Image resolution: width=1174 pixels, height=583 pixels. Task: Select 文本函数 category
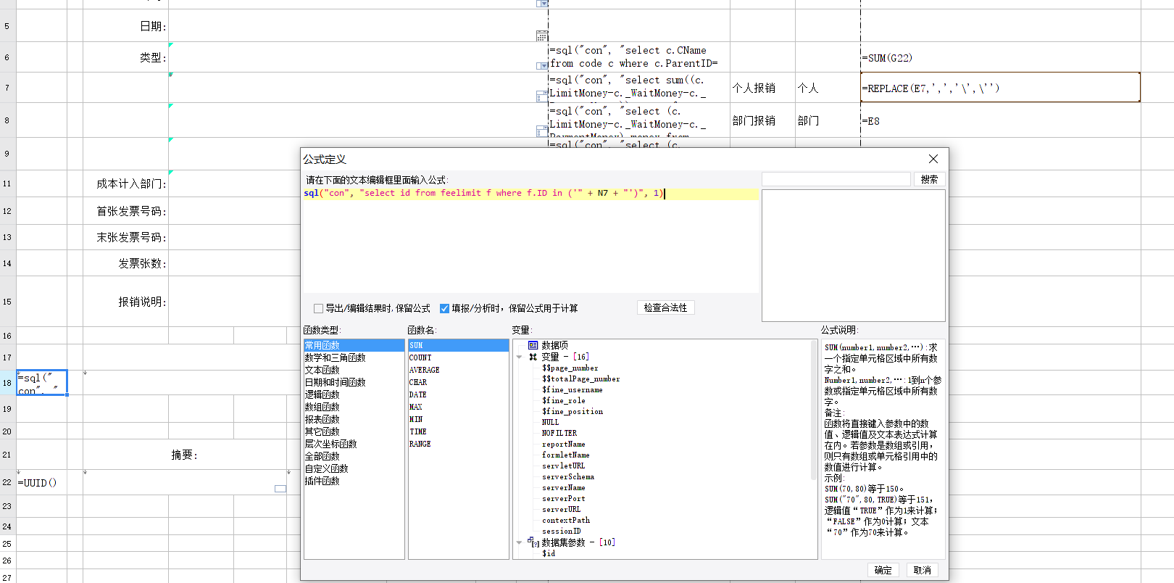[x=354, y=370]
